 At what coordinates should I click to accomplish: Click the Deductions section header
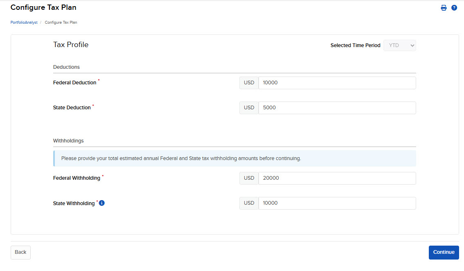(x=66, y=67)
